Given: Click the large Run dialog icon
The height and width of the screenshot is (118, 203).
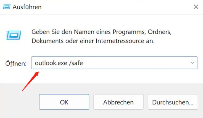Looking at the screenshot, I should click(14, 35).
